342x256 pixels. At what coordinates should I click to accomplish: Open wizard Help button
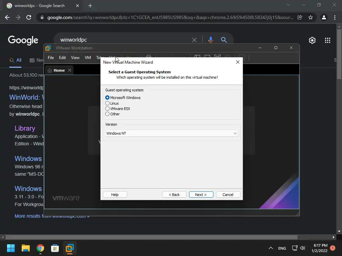115,195
